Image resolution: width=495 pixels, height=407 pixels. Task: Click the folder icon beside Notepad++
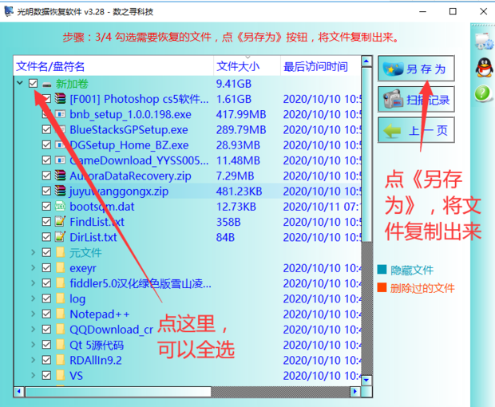point(61,314)
